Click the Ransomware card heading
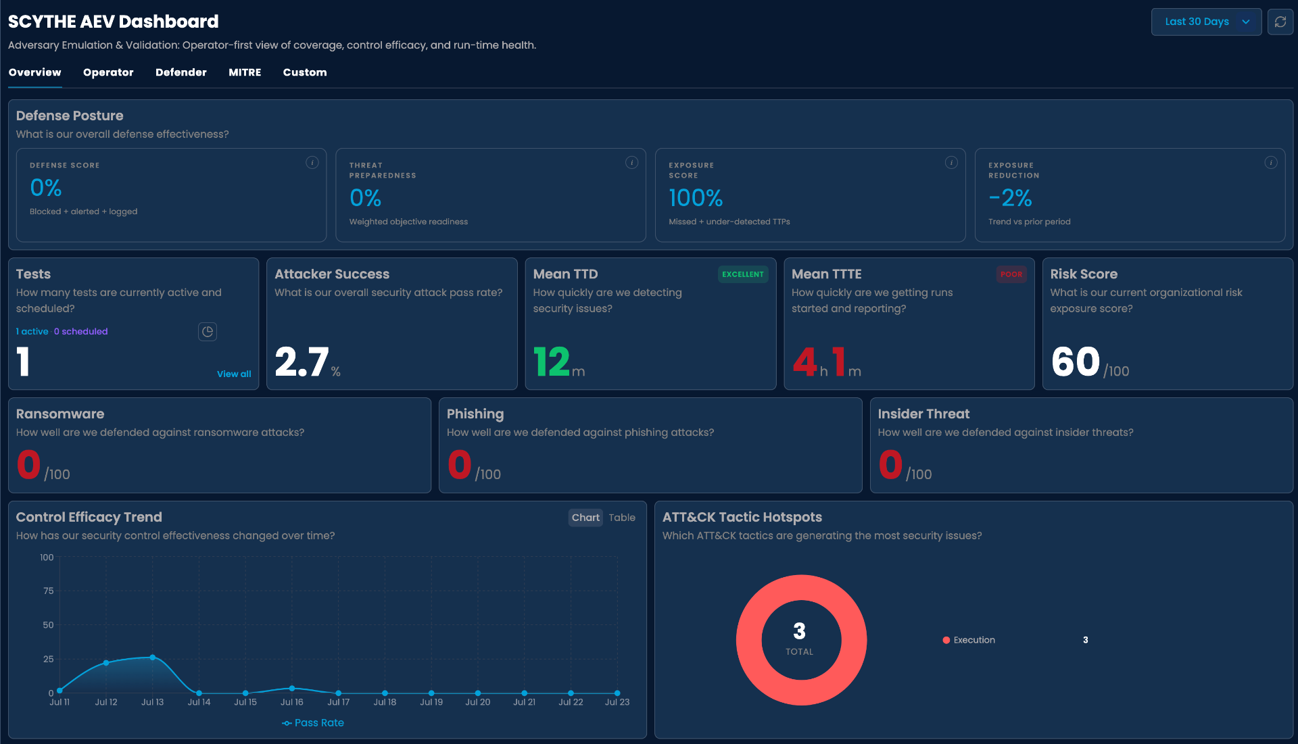 click(x=60, y=414)
